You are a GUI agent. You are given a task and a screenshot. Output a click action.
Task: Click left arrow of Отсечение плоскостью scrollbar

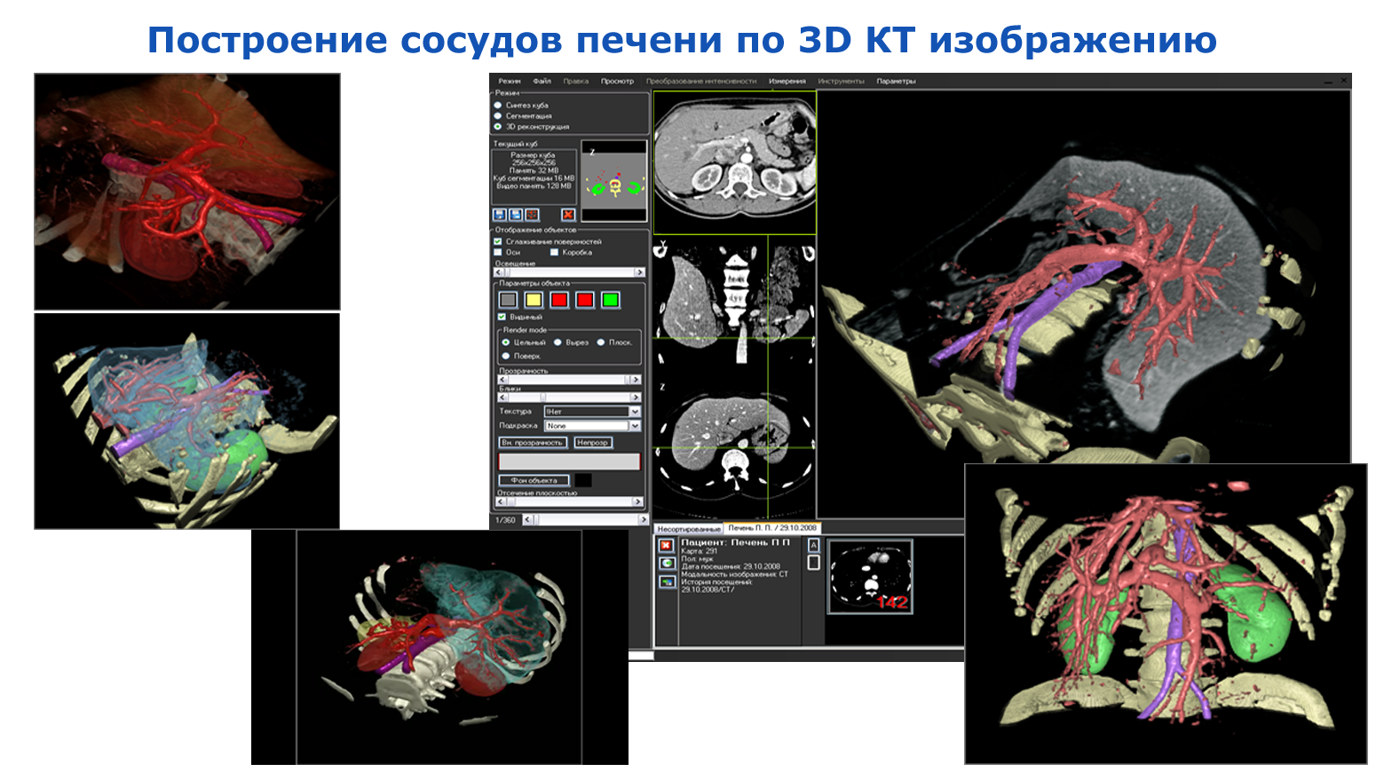coord(500,501)
